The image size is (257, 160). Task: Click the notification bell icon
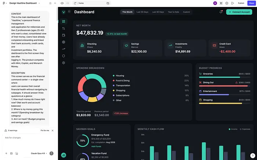(221, 12)
